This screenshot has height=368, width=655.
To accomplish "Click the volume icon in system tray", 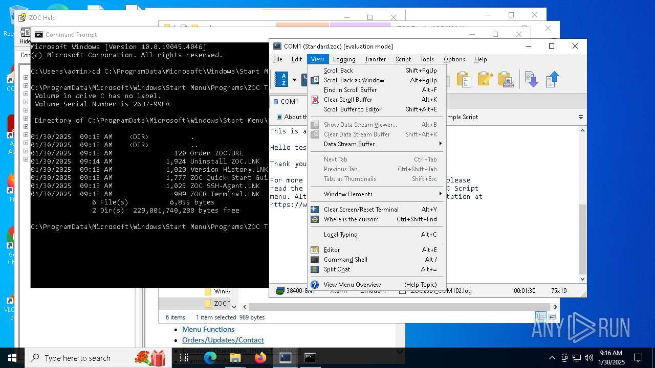I will 589,358.
